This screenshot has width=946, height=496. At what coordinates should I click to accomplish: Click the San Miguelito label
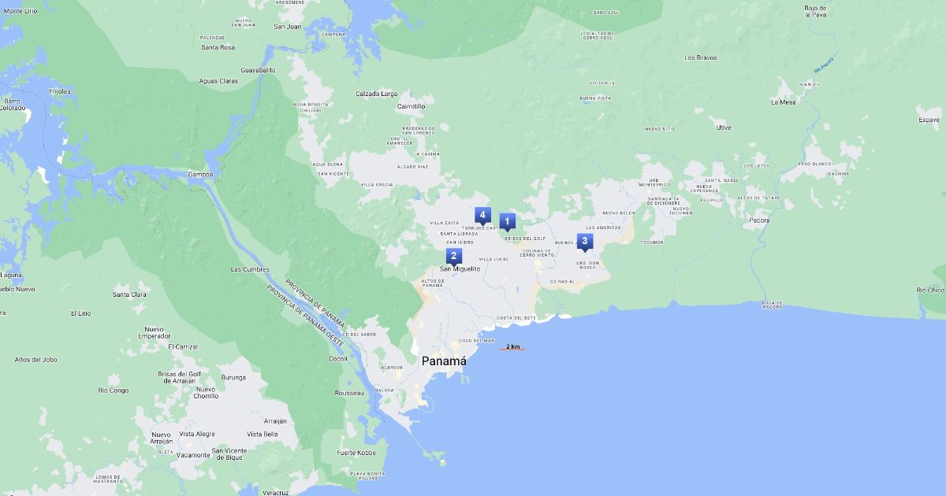(460, 269)
